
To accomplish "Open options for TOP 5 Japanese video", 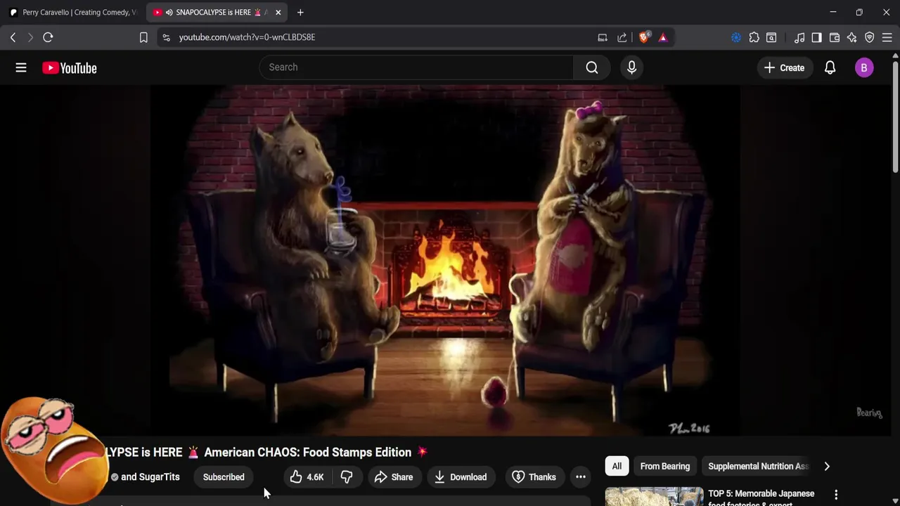I will tap(836, 495).
